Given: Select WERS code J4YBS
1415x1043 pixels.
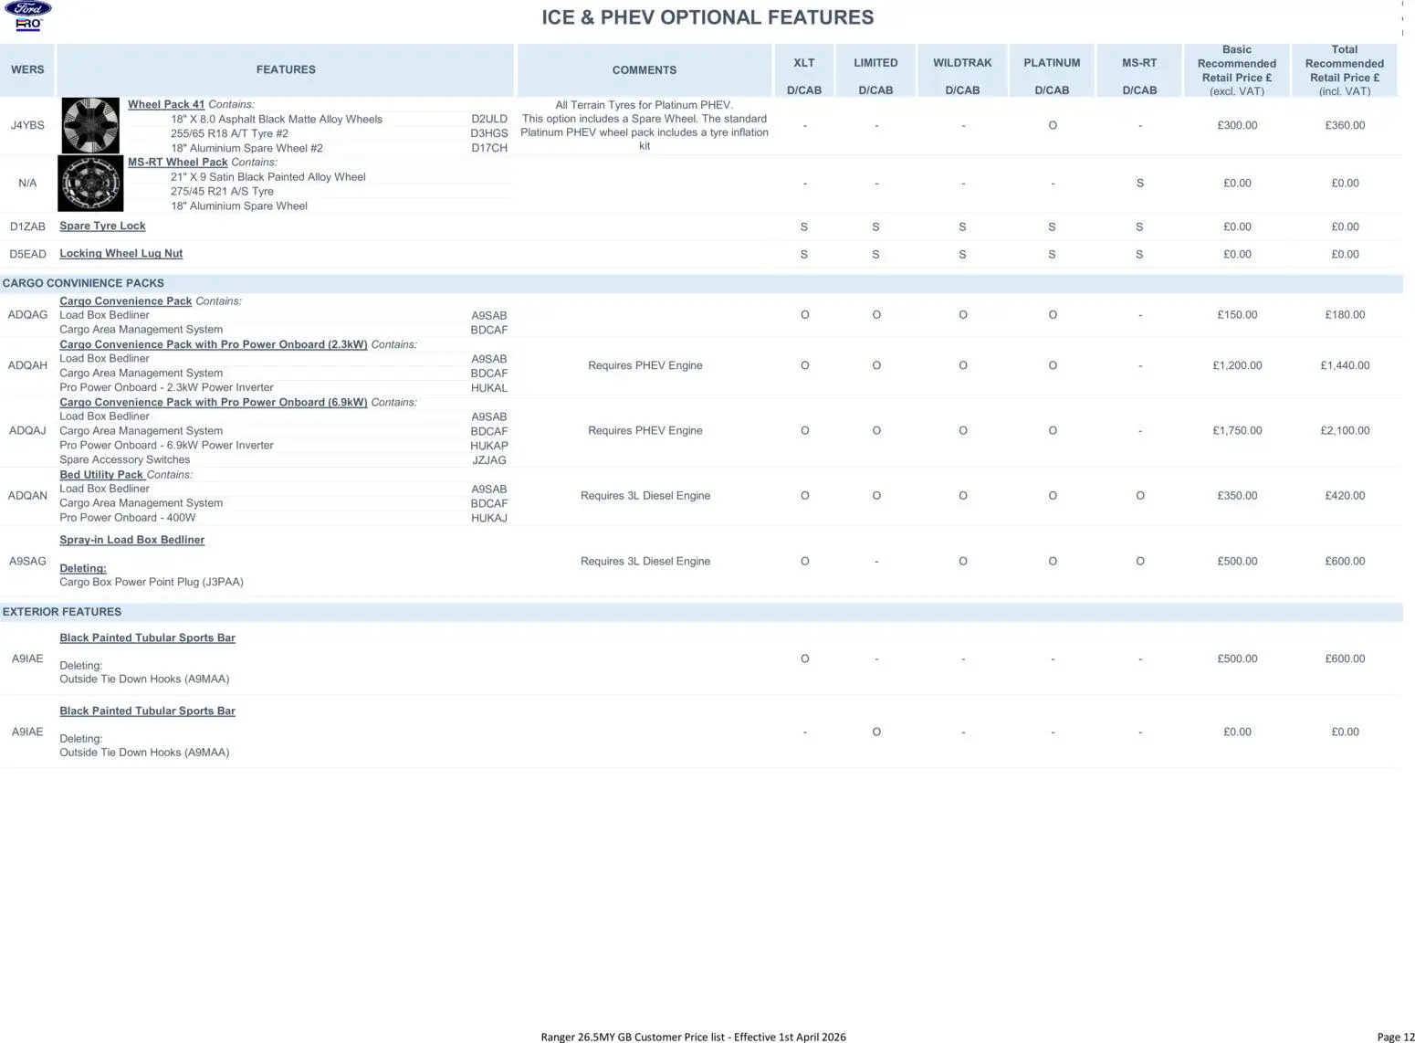Looking at the screenshot, I should 27,125.
